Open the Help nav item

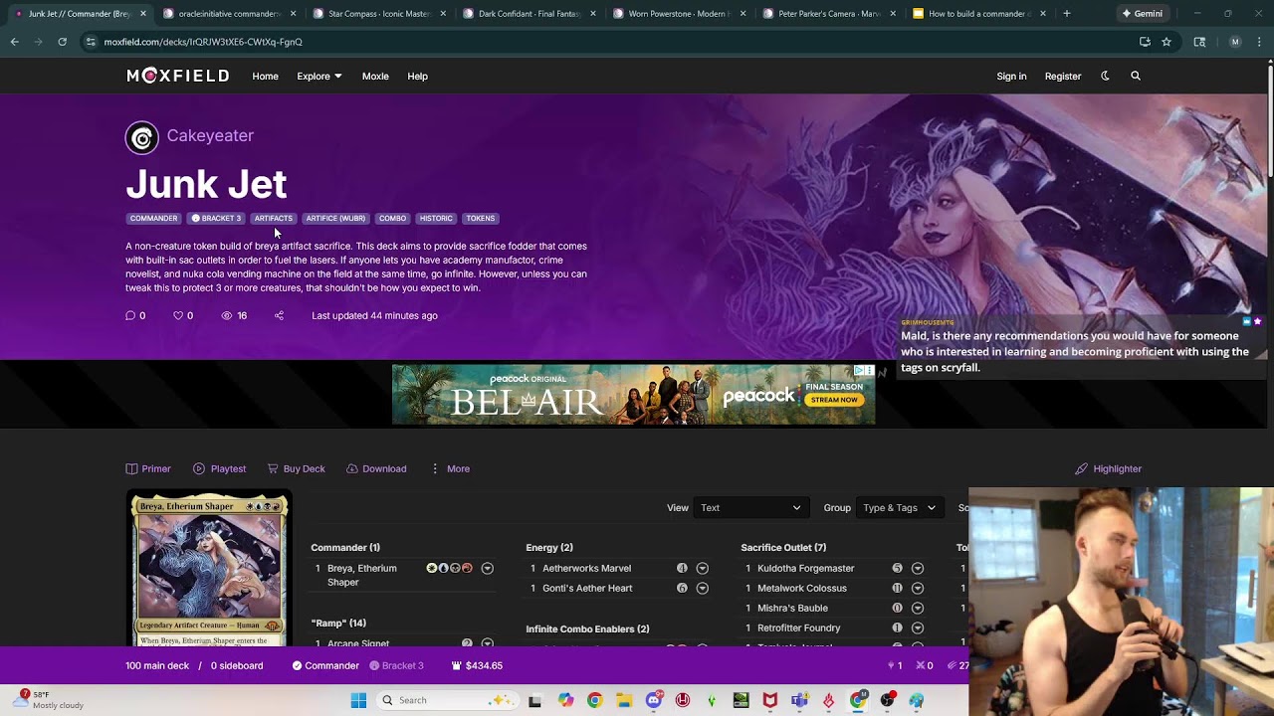pyautogui.click(x=417, y=76)
